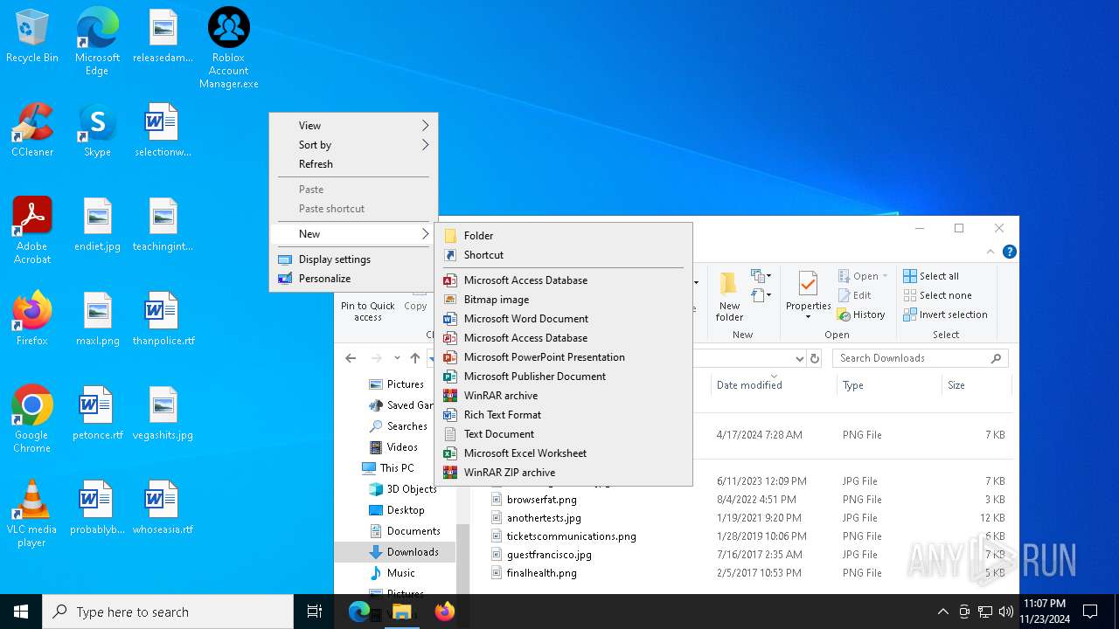Open Adobe Acrobat desktop shortcut
Viewport: 1119px width, 629px height.
32,231
